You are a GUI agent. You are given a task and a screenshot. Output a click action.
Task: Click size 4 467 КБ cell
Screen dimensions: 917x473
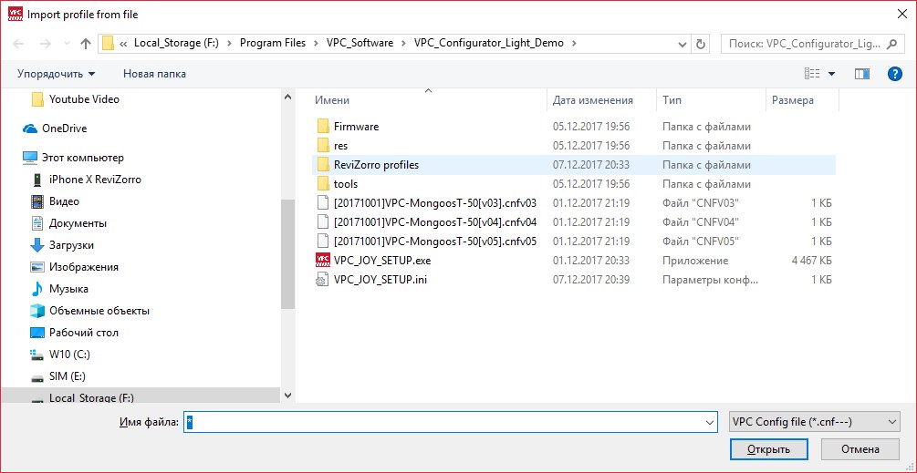[x=812, y=261]
